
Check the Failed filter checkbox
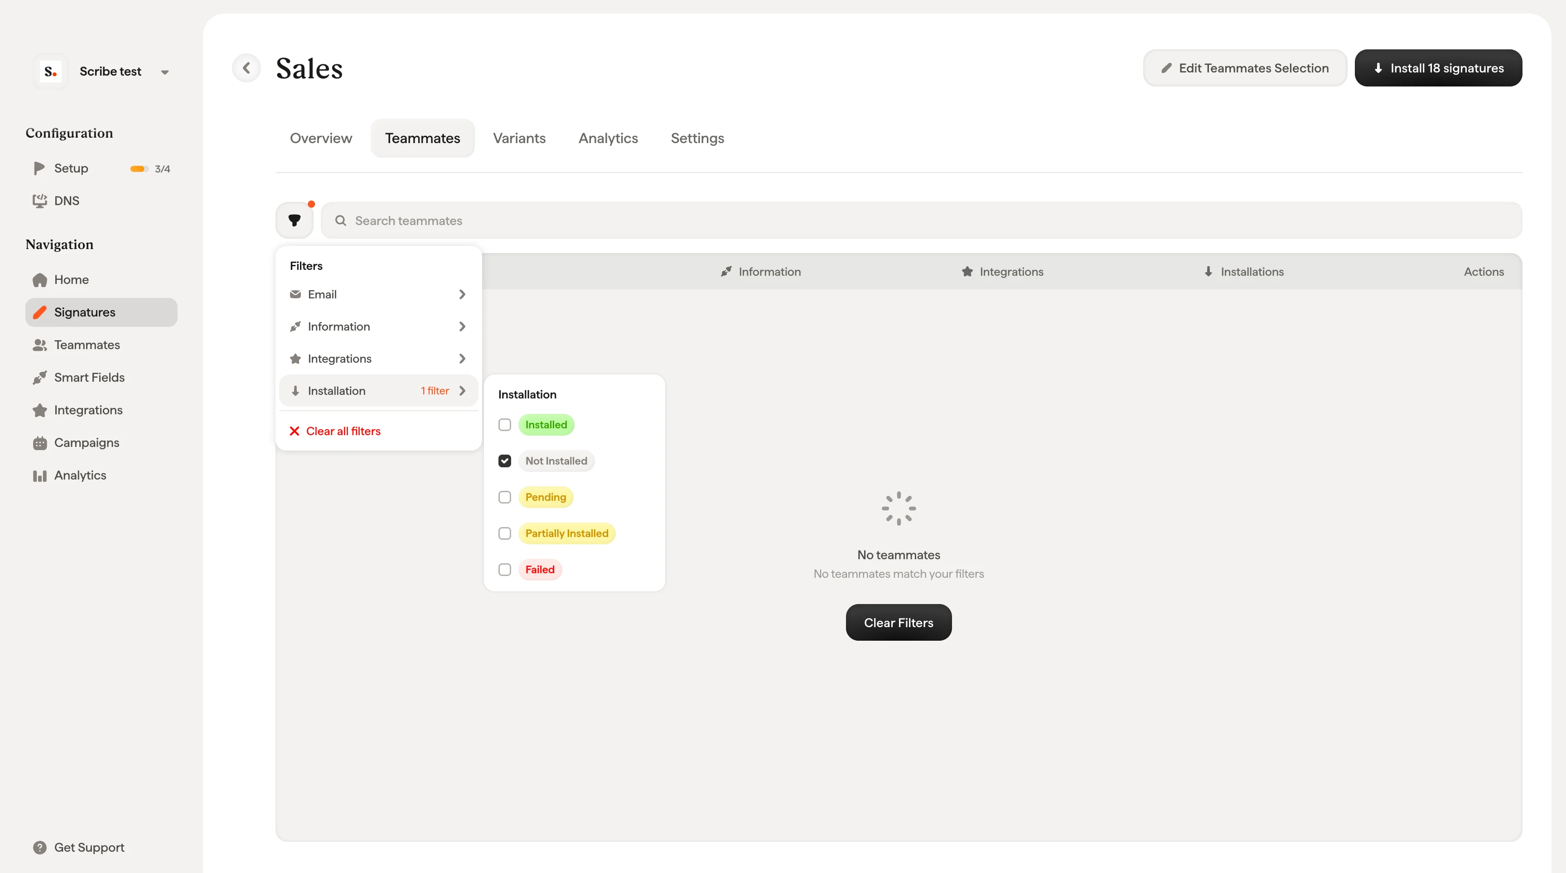[x=505, y=570]
